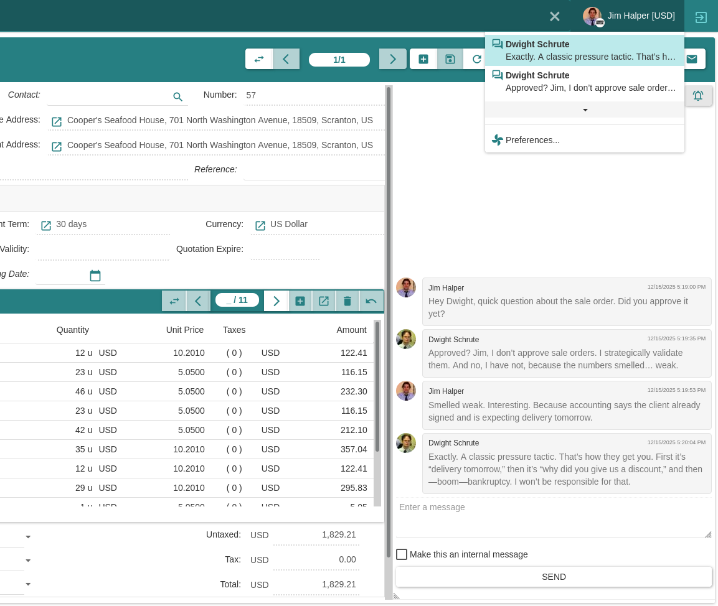The height and width of the screenshot is (606, 718).
Task: Expand more notifications with down arrow
Action: 585,110
